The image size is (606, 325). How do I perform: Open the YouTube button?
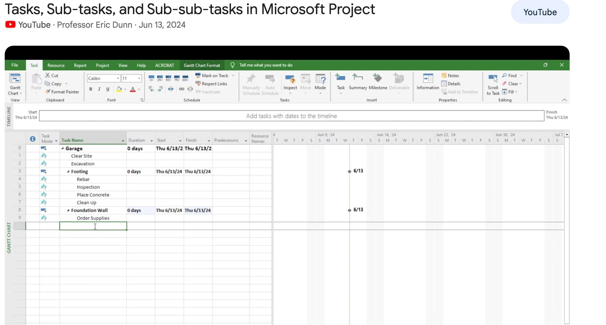[x=540, y=12]
